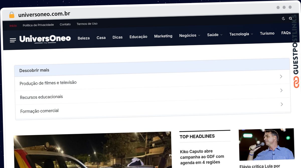Click chevron beside Formação comercial
The height and width of the screenshot is (168, 301).
(x=282, y=104)
